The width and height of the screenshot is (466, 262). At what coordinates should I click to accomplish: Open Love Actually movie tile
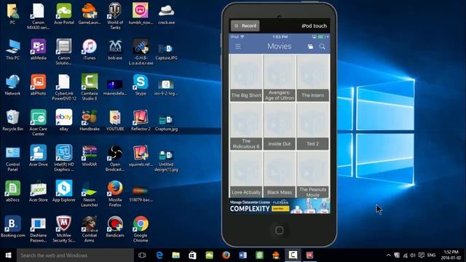coord(246,175)
